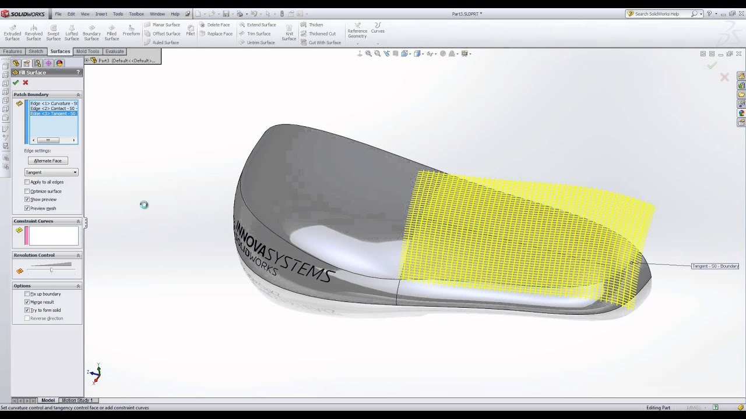This screenshot has width=746, height=419.
Task: Choose the Offset Surface command
Action: tap(162, 34)
